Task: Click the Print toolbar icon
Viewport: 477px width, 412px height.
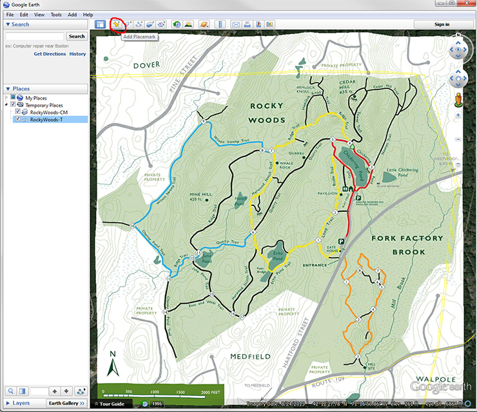Action: pos(248,24)
